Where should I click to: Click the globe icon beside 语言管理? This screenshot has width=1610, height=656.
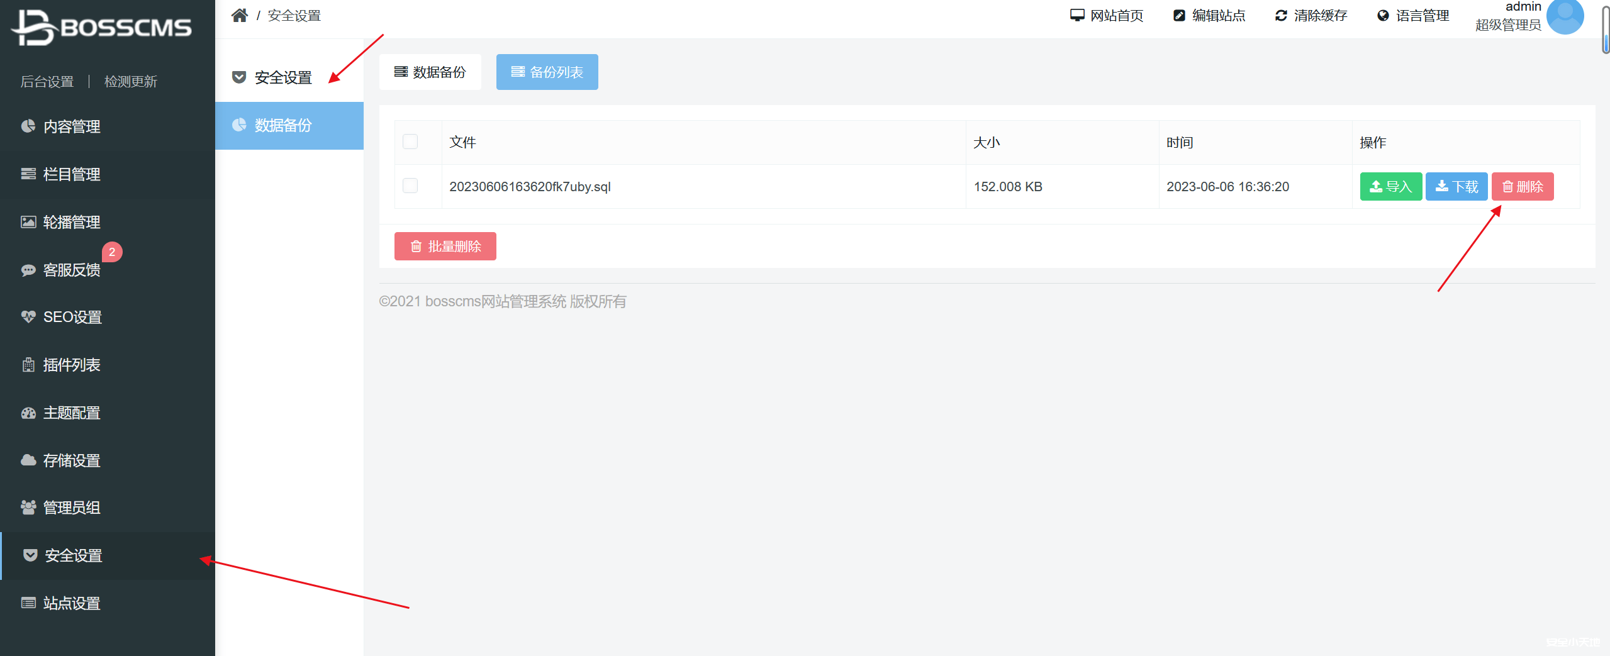[1383, 15]
